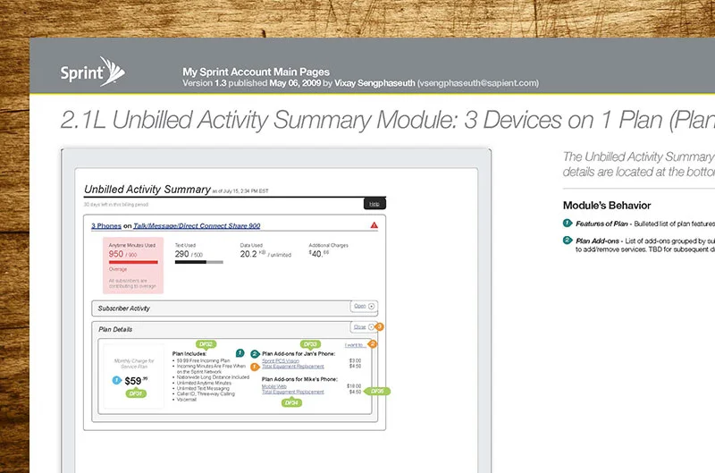Image resolution: width=715 pixels, height=473 pixels.
Task: Click the 'Unlimited Text Messaging' bullet
Action: coord(203,389)
